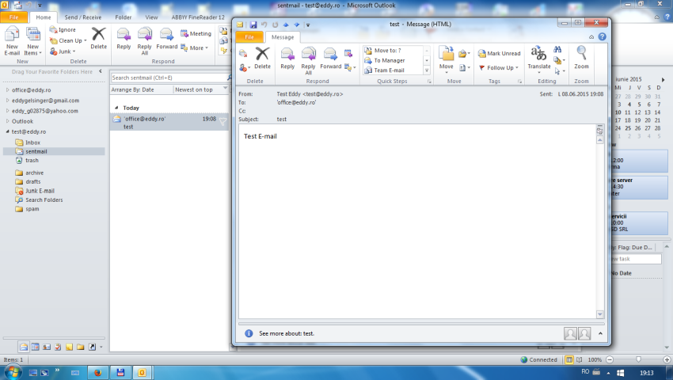This screenshot has height=380, width=673.
Task: Select the 'office@eddy.ro' test email in list
Action: pyautogui.click(x=169, y=123)
